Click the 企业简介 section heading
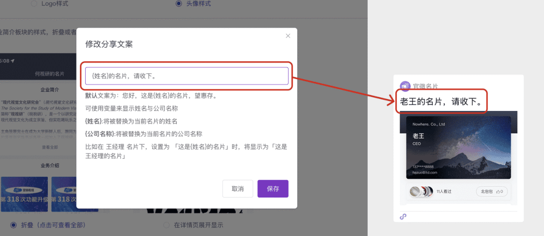The width and height of the screenshot is (544, 236). [50, 89]
